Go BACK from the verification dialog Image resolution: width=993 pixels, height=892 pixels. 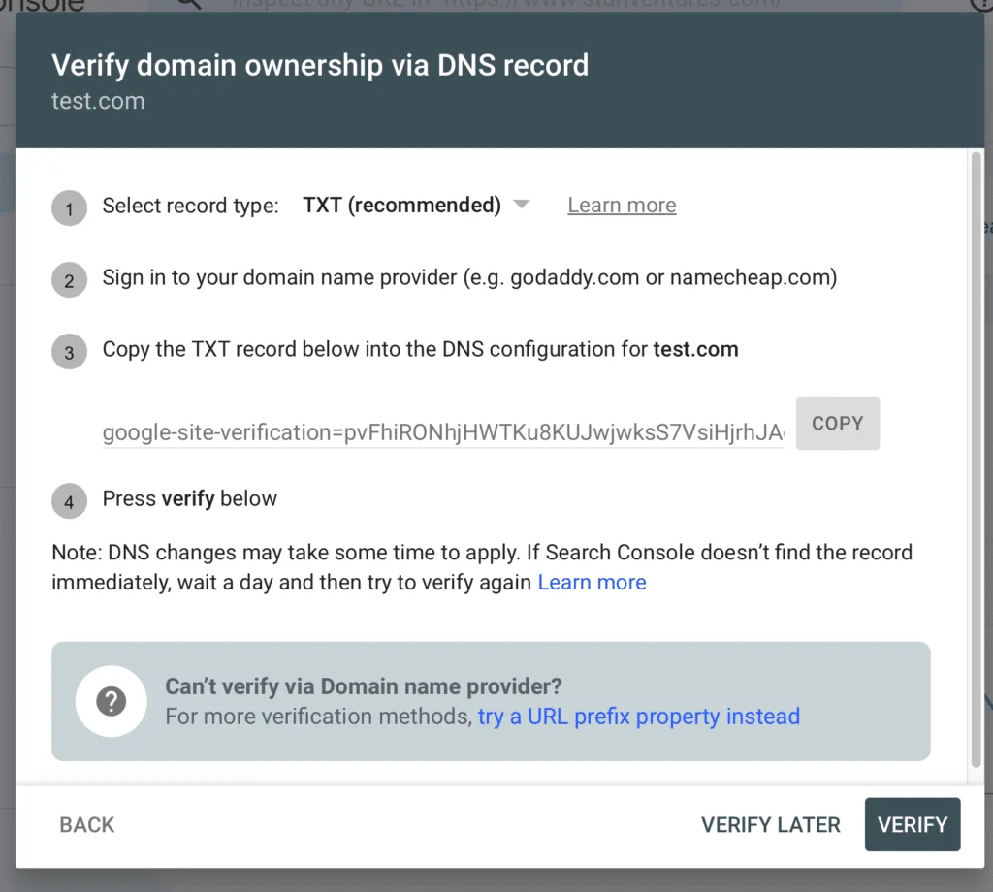tap(86, 824)
